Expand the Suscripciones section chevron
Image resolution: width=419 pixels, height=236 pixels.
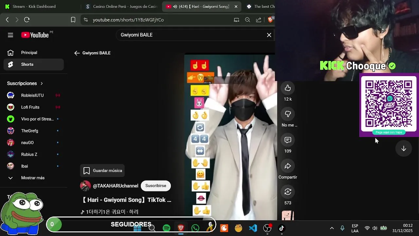click(x=42, y=84)
